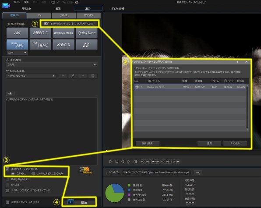
Task: Close the SVRT dialog with X
Action: click(x=247, y=62)
